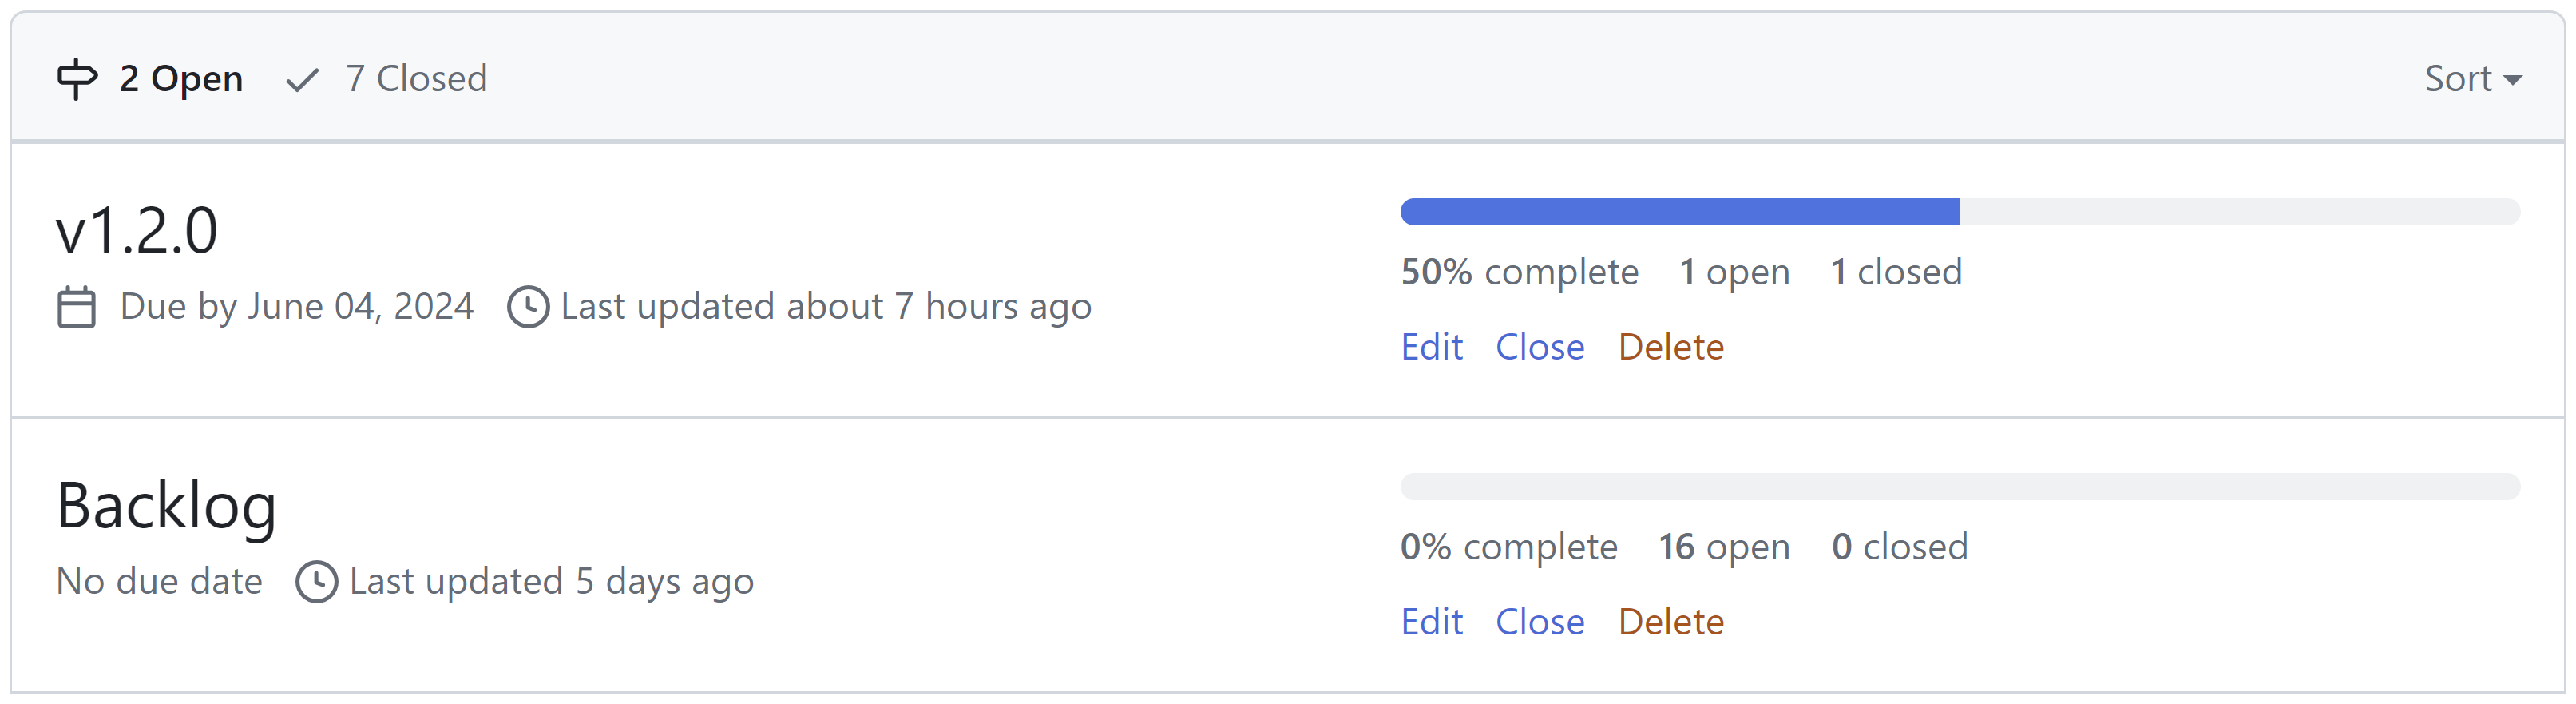Delete the Backlog milestone

(x=1671, y=622)
